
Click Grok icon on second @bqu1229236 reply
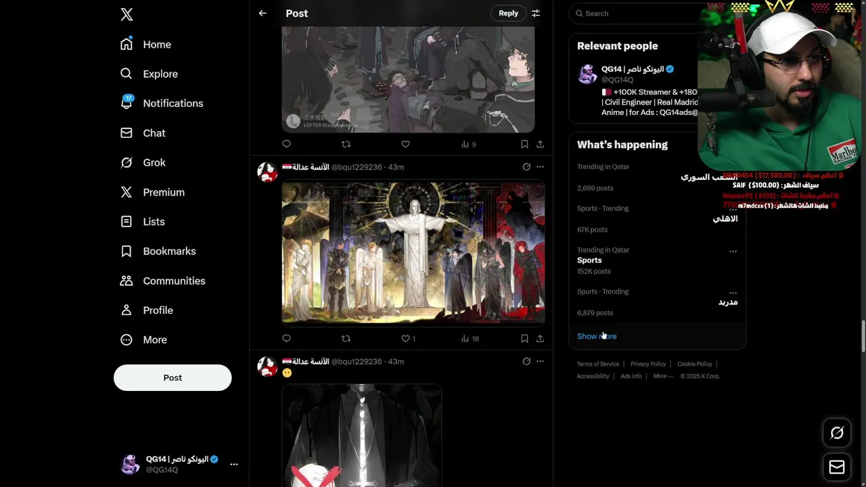click(526, 361)
